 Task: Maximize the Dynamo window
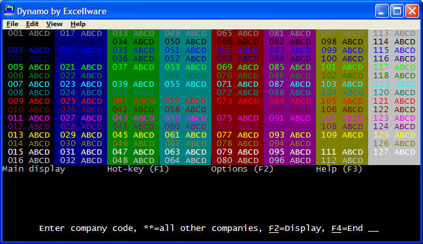tap(397, 11)
